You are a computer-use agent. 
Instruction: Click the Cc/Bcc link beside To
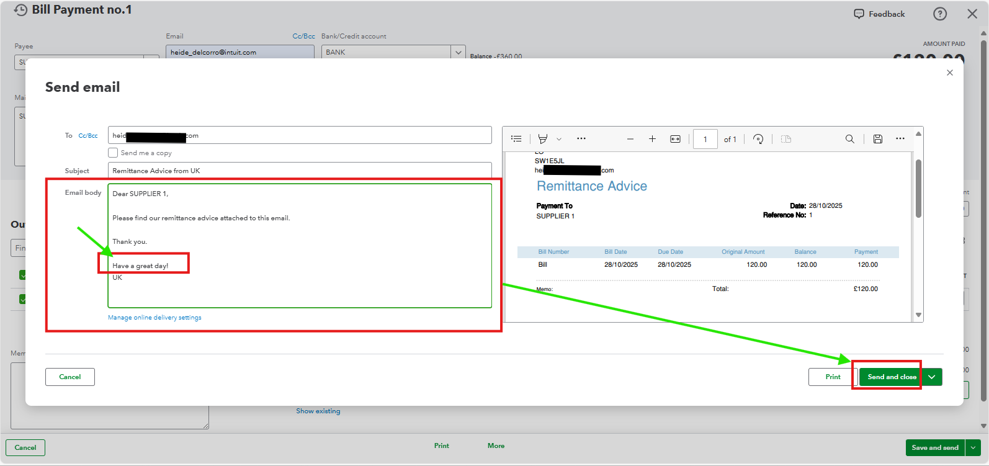click(88, 135)
